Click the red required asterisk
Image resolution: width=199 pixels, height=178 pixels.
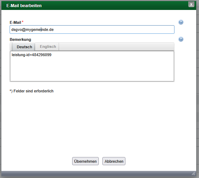[x=23, y=22]
